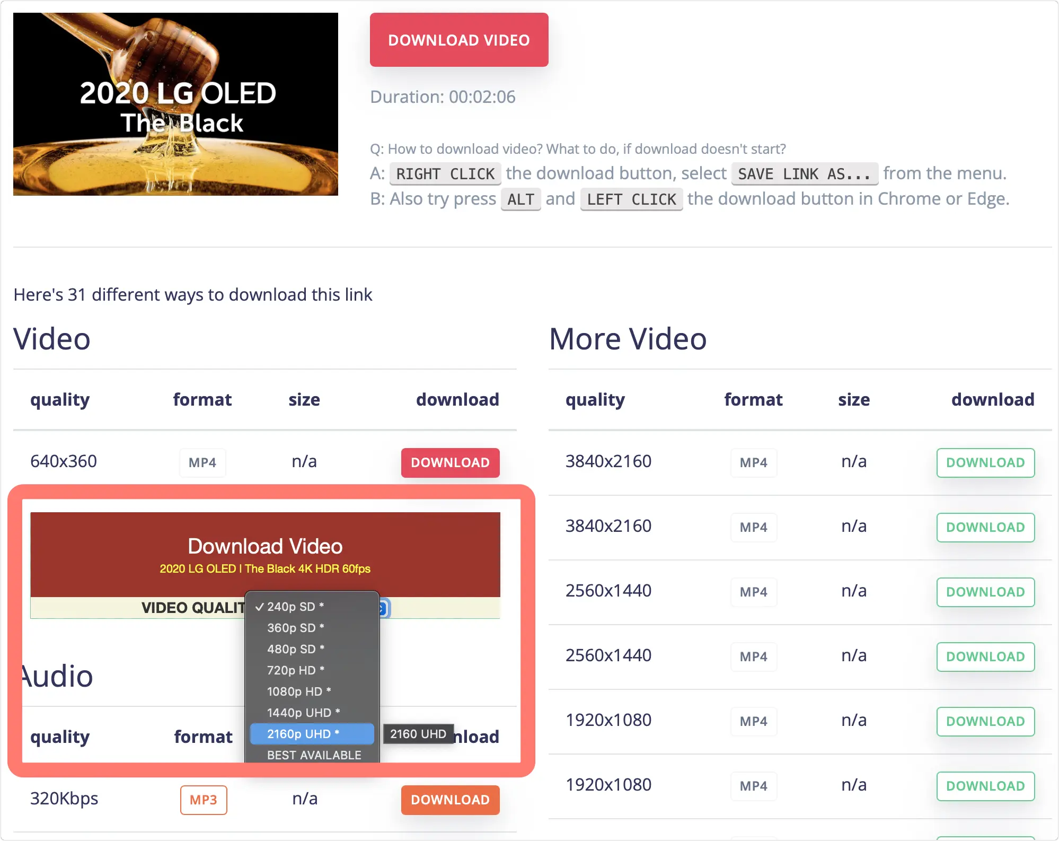
Task: Select 240p SD quality option
Action: [x=312, y=607]
